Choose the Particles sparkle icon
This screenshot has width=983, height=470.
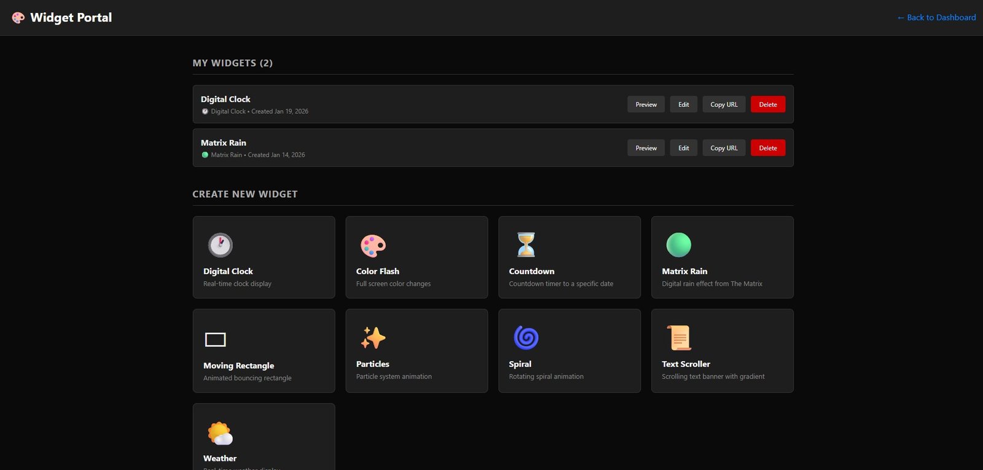pos(373,338)
